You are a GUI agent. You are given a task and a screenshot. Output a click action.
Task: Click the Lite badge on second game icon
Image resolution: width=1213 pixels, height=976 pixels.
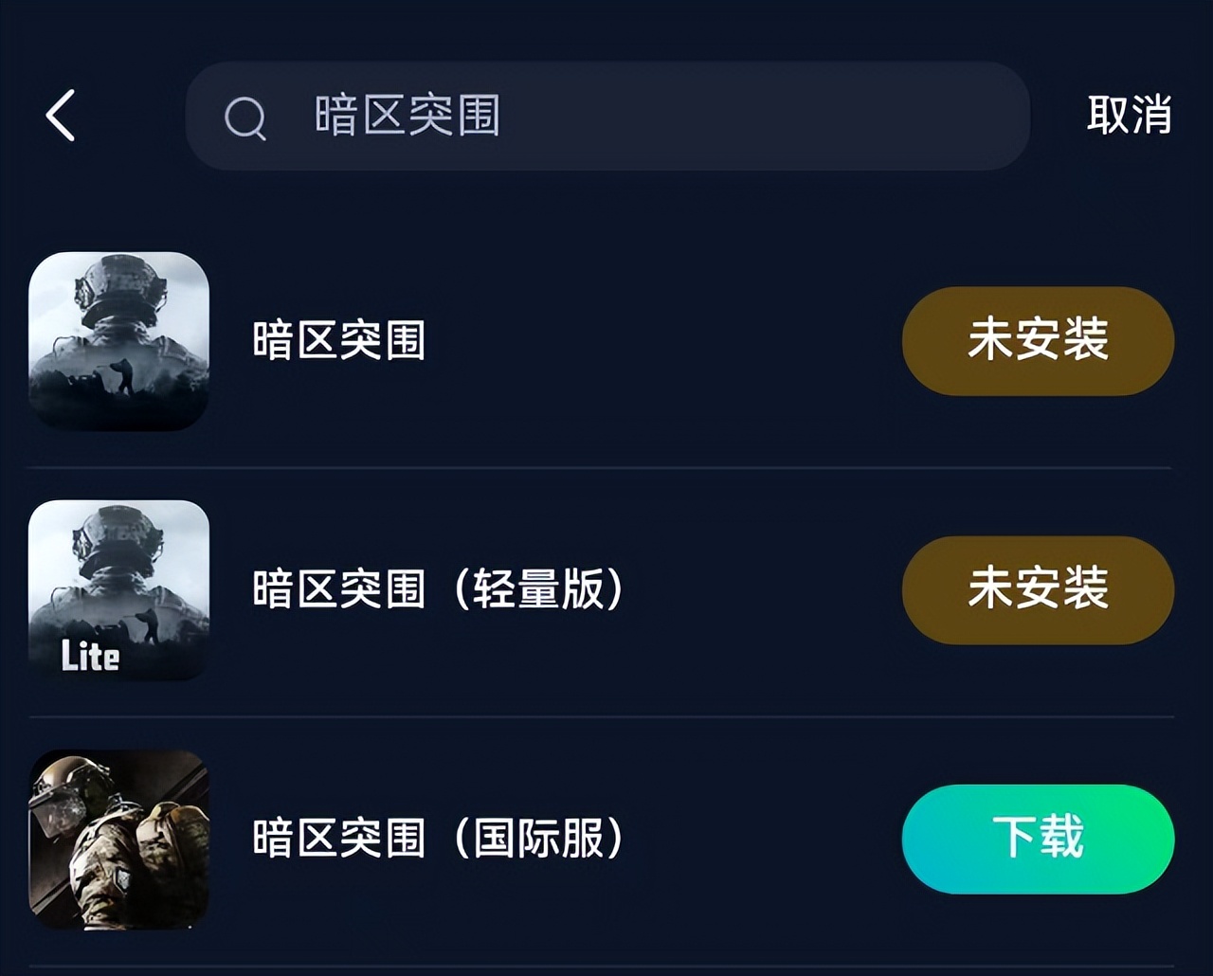click(x=90, y=656)
